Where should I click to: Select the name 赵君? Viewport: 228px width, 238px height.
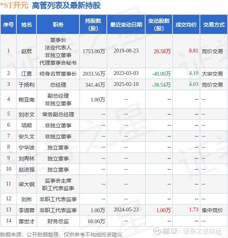point(26,51)
